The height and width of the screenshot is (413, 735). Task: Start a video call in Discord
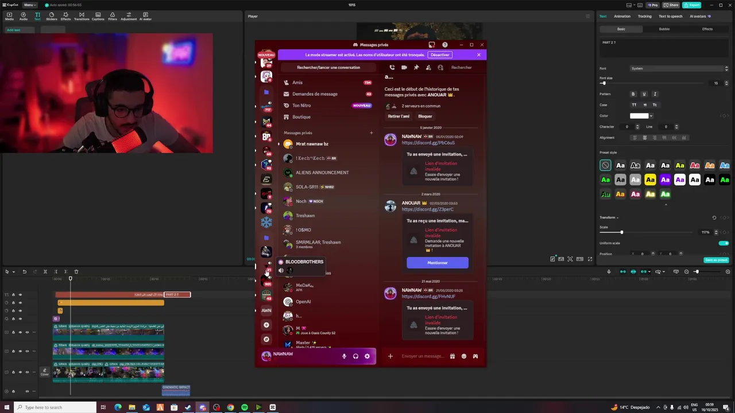[x=404, y=67]
